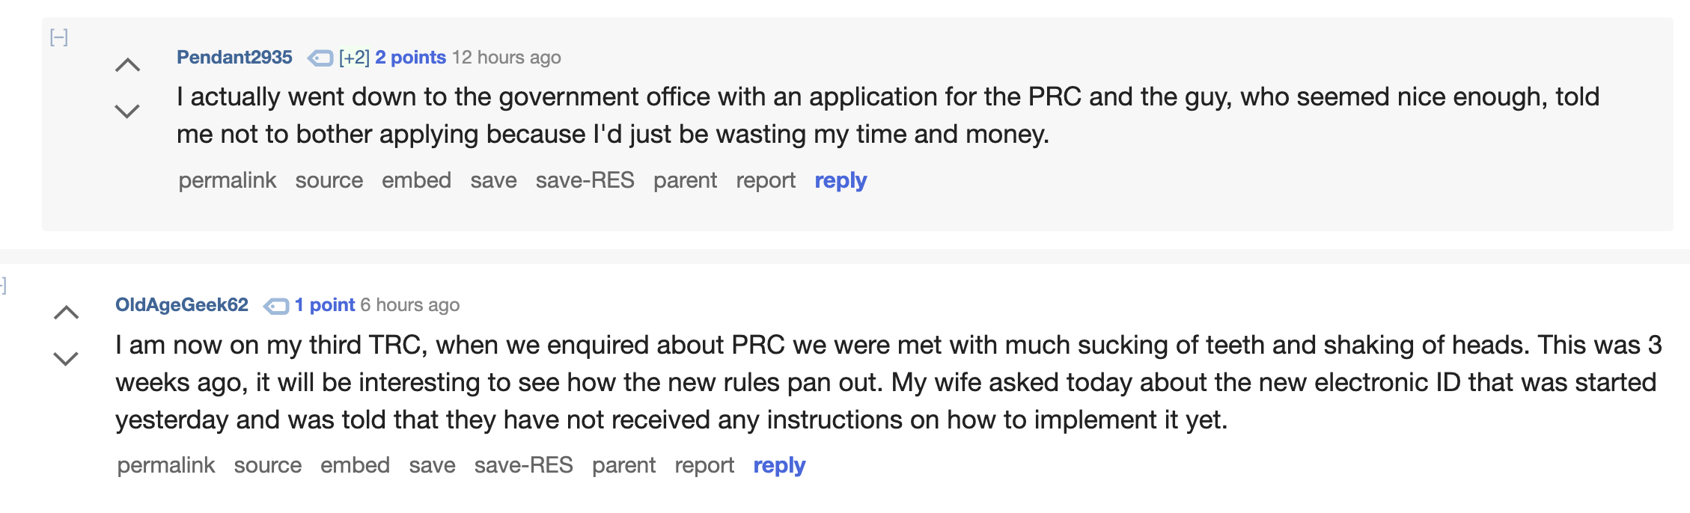
Task: Click the tag icon beside Pendant2935
Action: point(320,58)
